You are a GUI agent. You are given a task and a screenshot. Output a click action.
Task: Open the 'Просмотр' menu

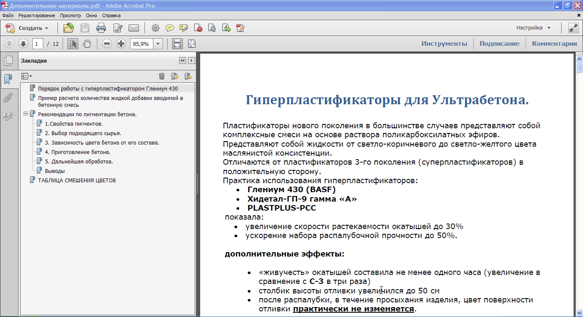pyautogui.click(x=70, y=15)
